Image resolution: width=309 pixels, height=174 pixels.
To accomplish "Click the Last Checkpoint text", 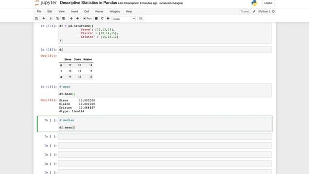I will click(138, 3).
